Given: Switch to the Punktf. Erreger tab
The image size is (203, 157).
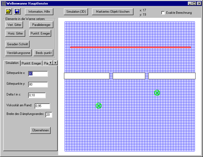Looking at the screenshot, I should (31, 63).
